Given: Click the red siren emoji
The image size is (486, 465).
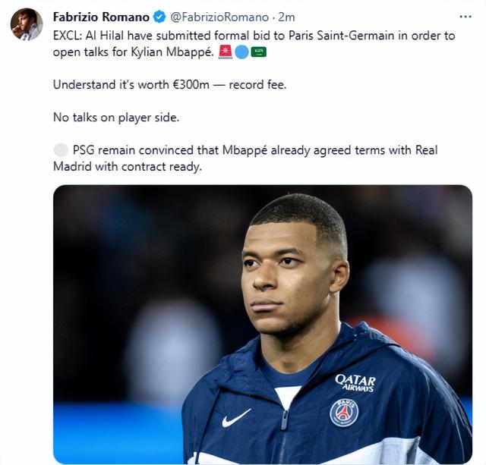Looking at the screenshot, I should (225, 52).
